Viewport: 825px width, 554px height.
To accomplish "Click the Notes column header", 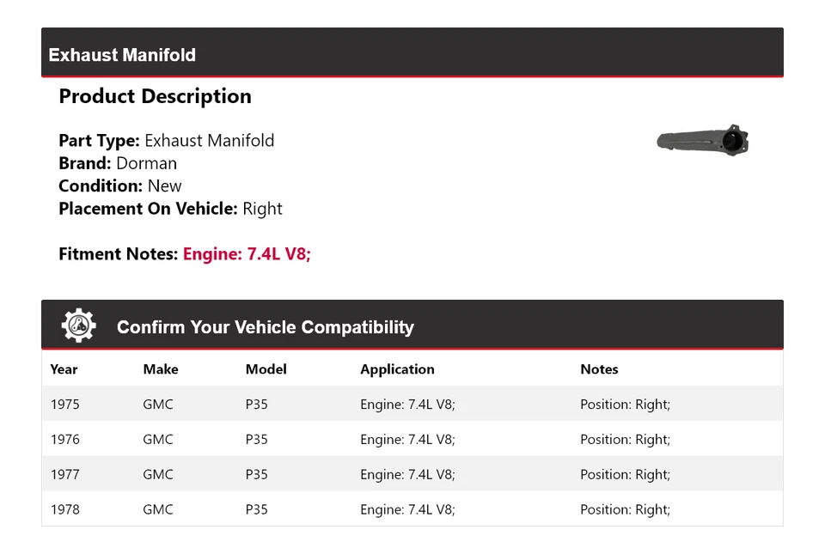I will [x=599, y=369].
